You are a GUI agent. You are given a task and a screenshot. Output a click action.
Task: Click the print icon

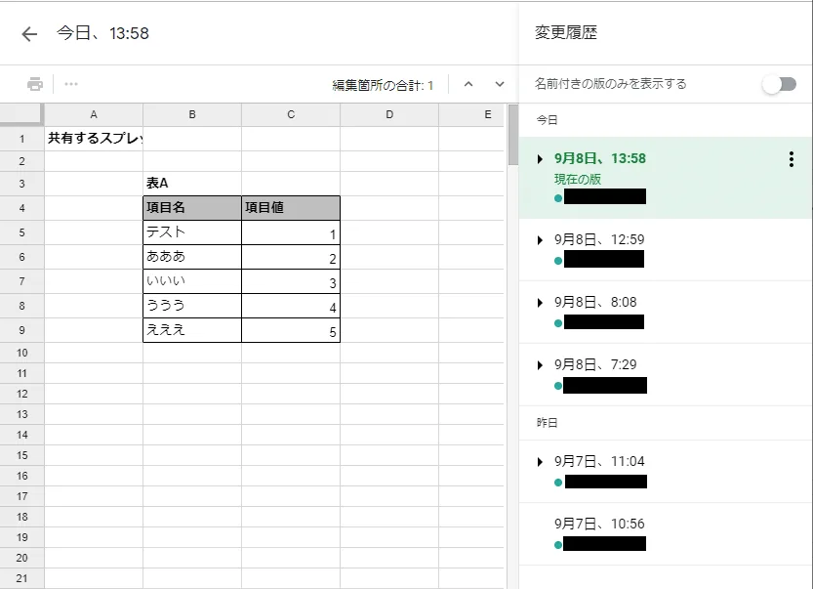coord(35,84)
